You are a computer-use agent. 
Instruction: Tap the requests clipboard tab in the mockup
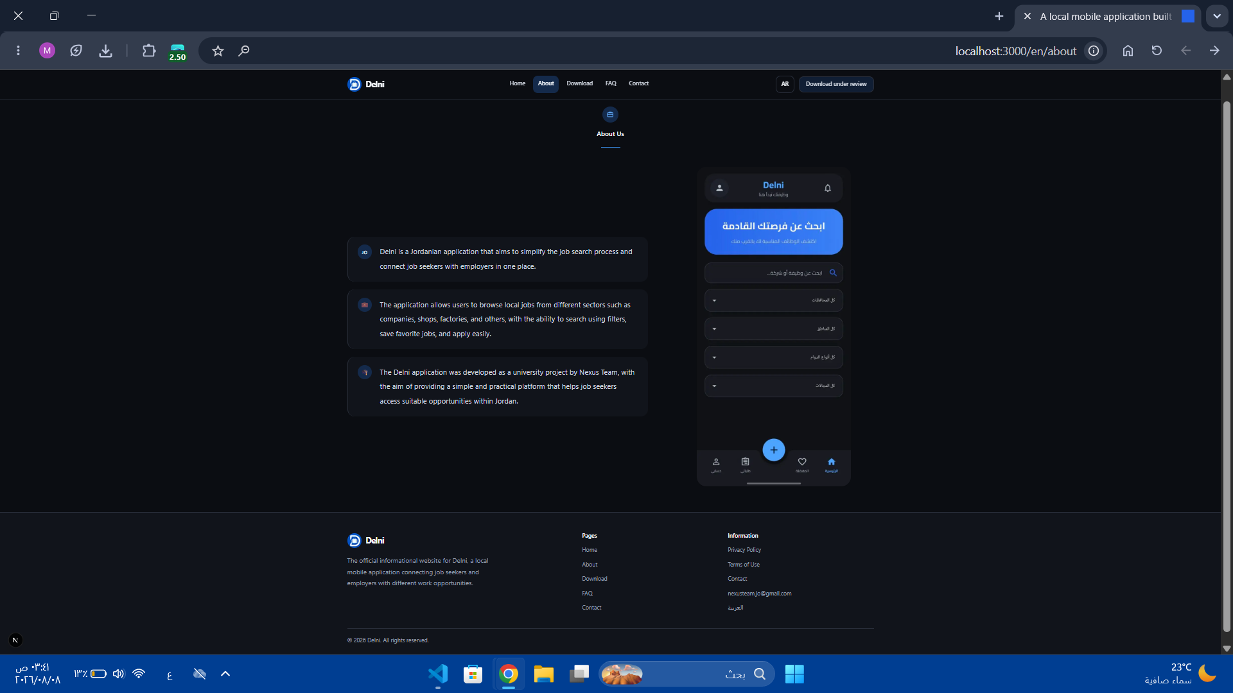coord(745,465)
